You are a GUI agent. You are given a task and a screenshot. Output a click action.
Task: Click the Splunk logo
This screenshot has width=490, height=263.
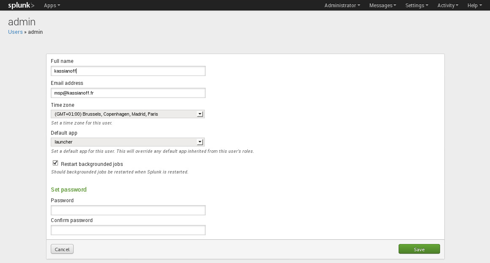[21, 5]
